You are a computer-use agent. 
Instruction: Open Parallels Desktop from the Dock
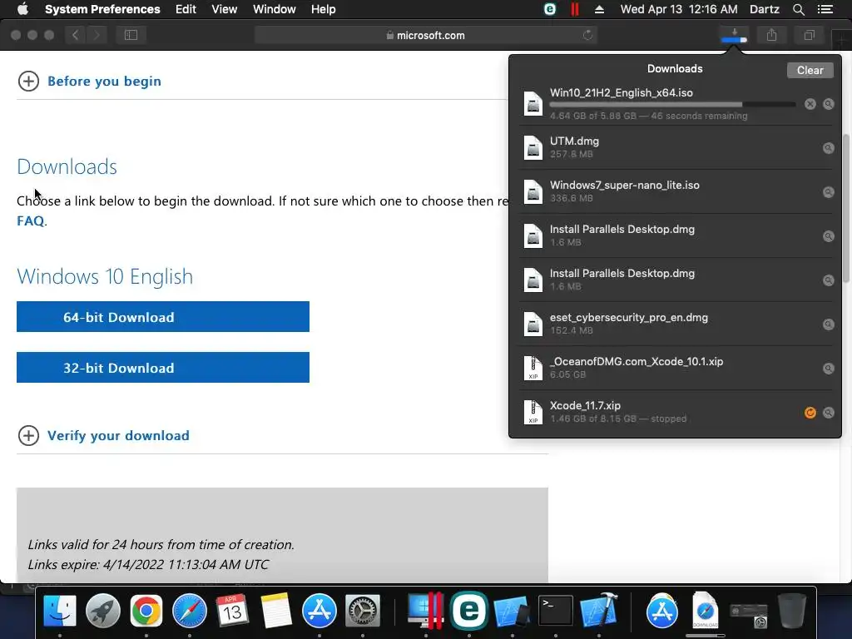[x=426, y=610]
